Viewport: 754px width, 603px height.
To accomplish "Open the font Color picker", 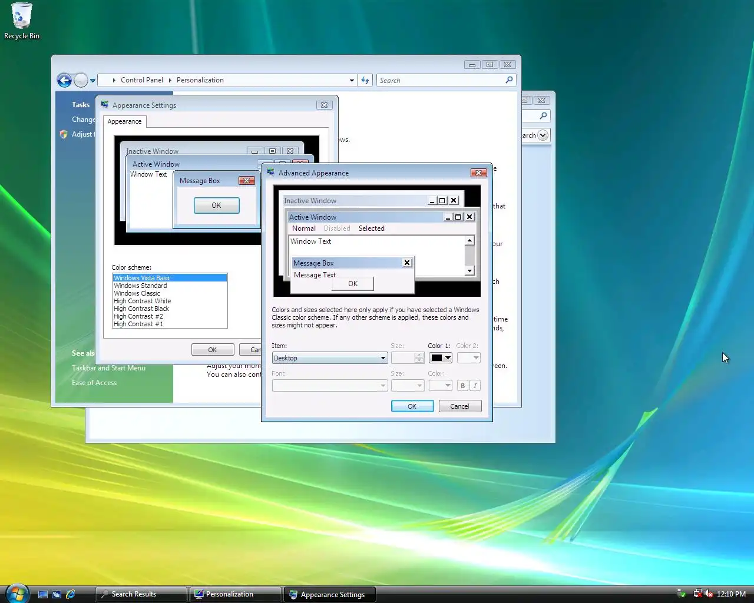I will pos(440,386).
